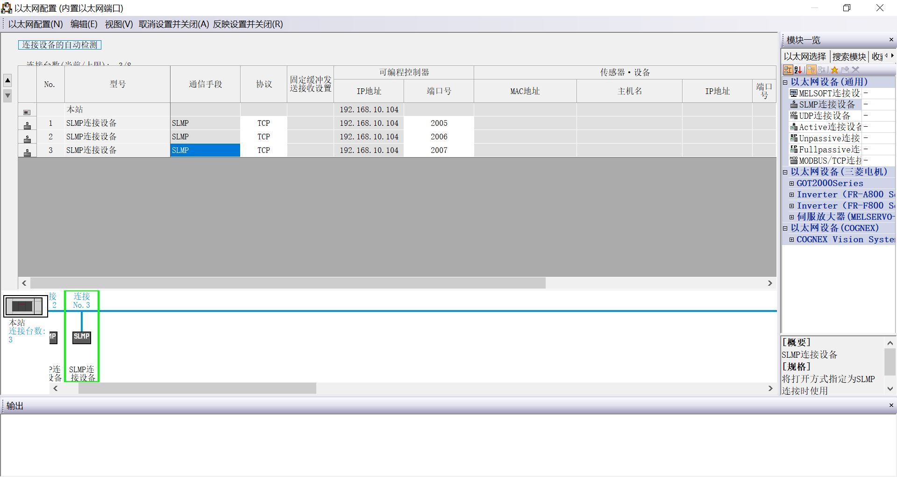Viewport: 897px width, 477px height.
Task: Click the star favorites icon on module toolbar
Action: tap(834, 70)
